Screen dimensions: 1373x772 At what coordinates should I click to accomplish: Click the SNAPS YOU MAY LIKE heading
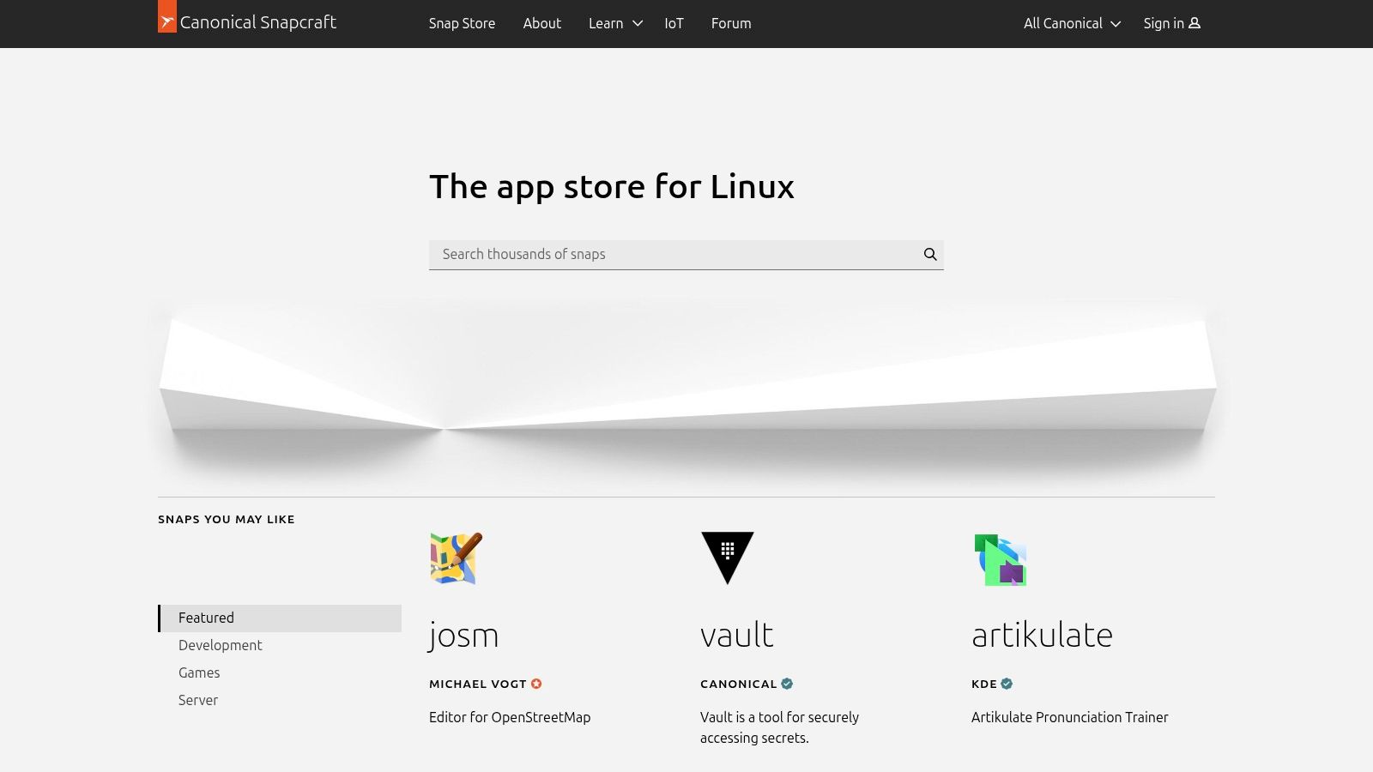pos(227,519)
